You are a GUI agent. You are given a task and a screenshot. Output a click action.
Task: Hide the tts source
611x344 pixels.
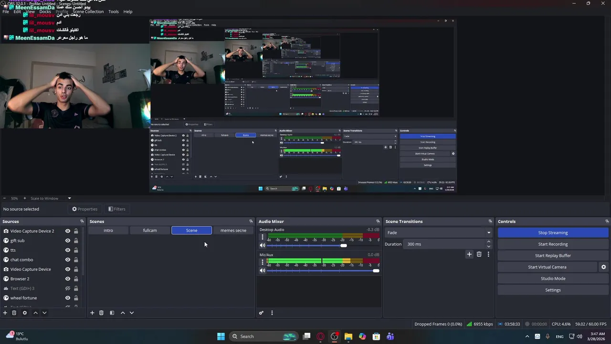(68, 250)
